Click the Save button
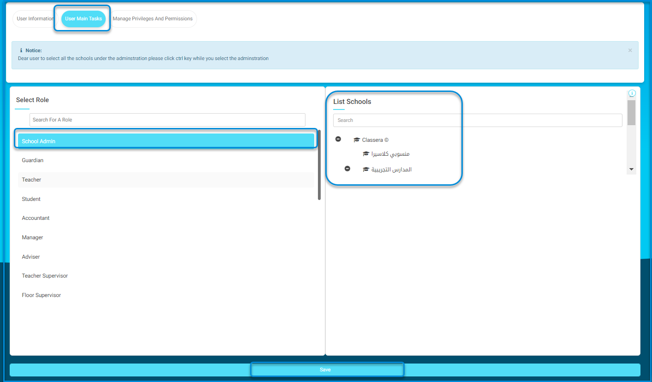Viewport: 652px width, 382px height. point(325,370)
